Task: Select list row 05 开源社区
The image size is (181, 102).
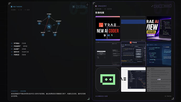Action: pos(18,55)
